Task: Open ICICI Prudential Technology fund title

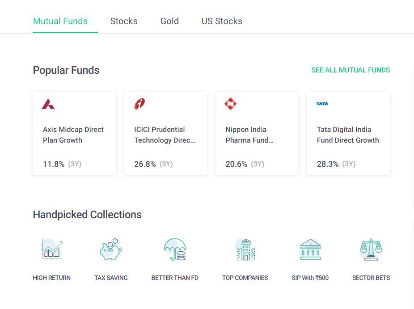Action: pos(165,135)
